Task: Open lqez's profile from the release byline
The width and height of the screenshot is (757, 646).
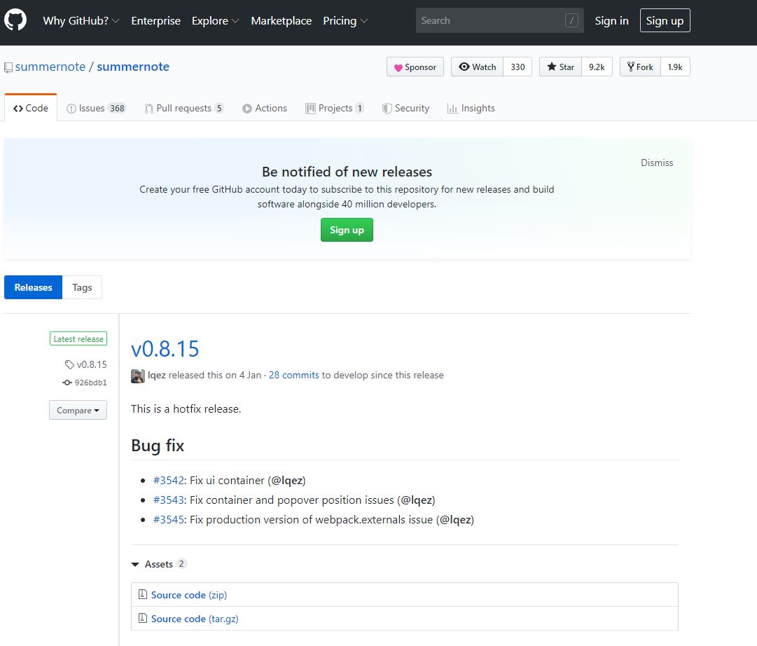Action: pyautogui.click(x=157, y=375)
